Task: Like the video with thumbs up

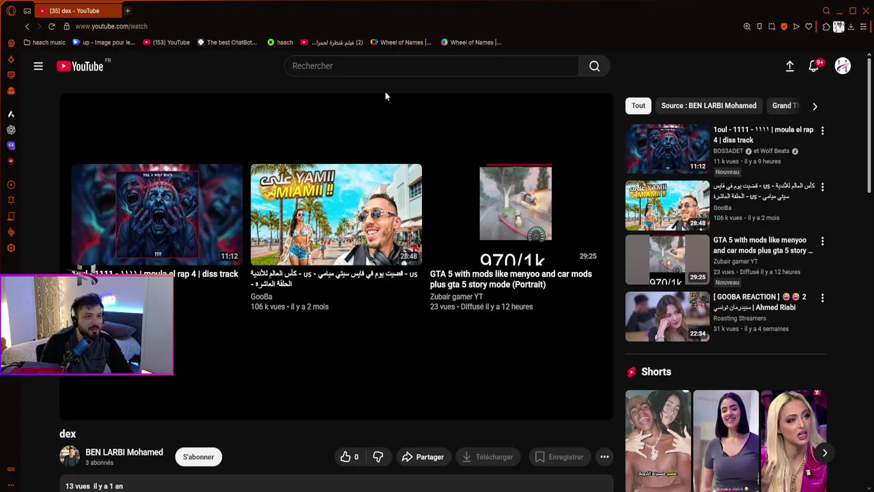Action: [349, 457]
